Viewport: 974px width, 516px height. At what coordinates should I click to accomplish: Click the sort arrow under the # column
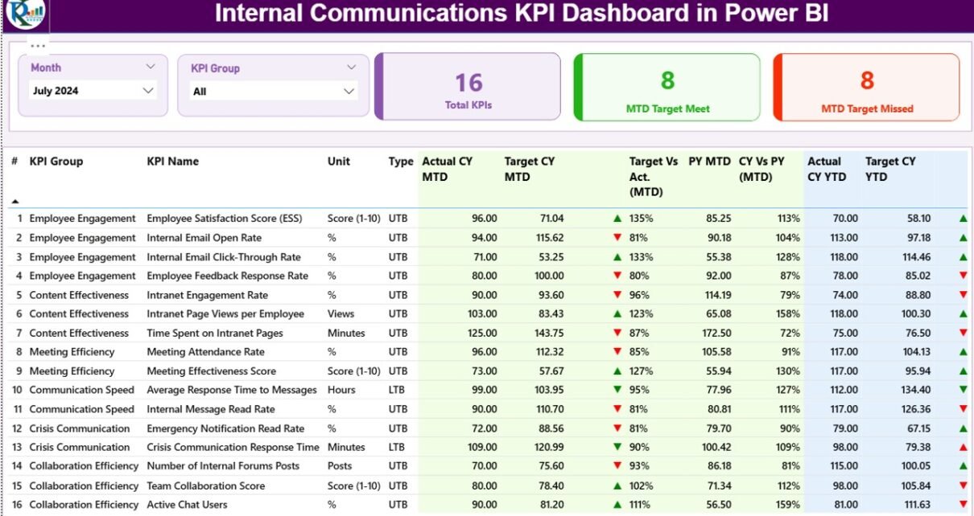click(x=15, y=201)
